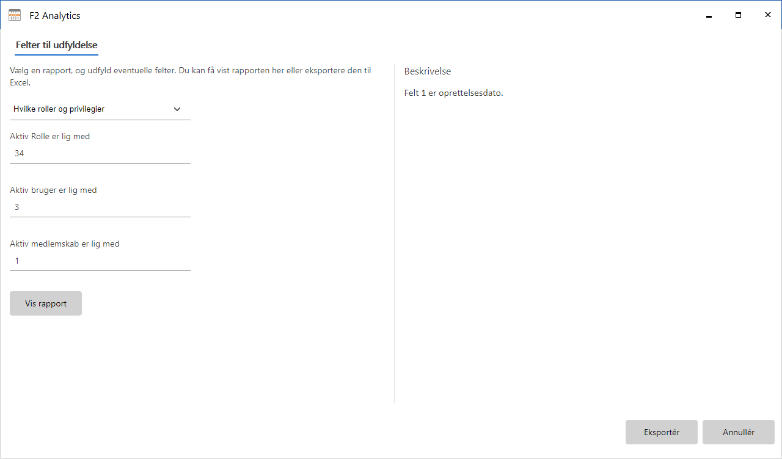Click the Felt 1 er oprettelsesdato description text

453,93
